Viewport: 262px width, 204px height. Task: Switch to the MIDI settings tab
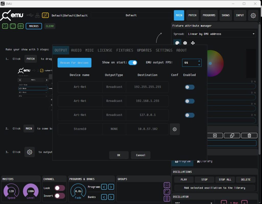pos(89,50)
